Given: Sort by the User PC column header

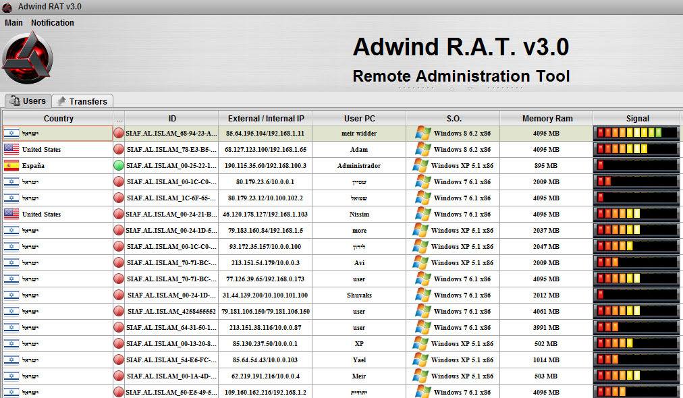Looking at the screenshot, I should (359, 119).
